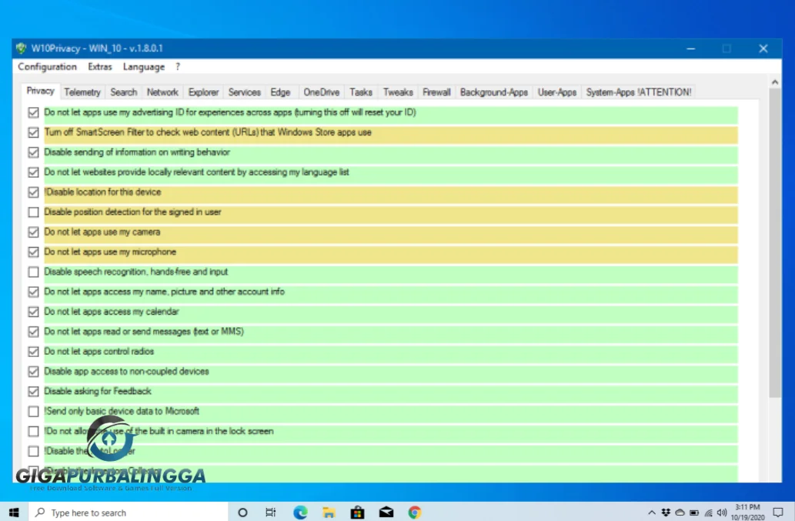This screenshot has width=795, height=521.
Task: Click the scrollbar up arrow
Action: [775, 82]
